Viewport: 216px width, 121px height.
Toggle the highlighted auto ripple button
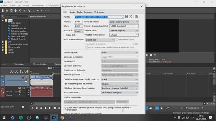coord(157,108)
